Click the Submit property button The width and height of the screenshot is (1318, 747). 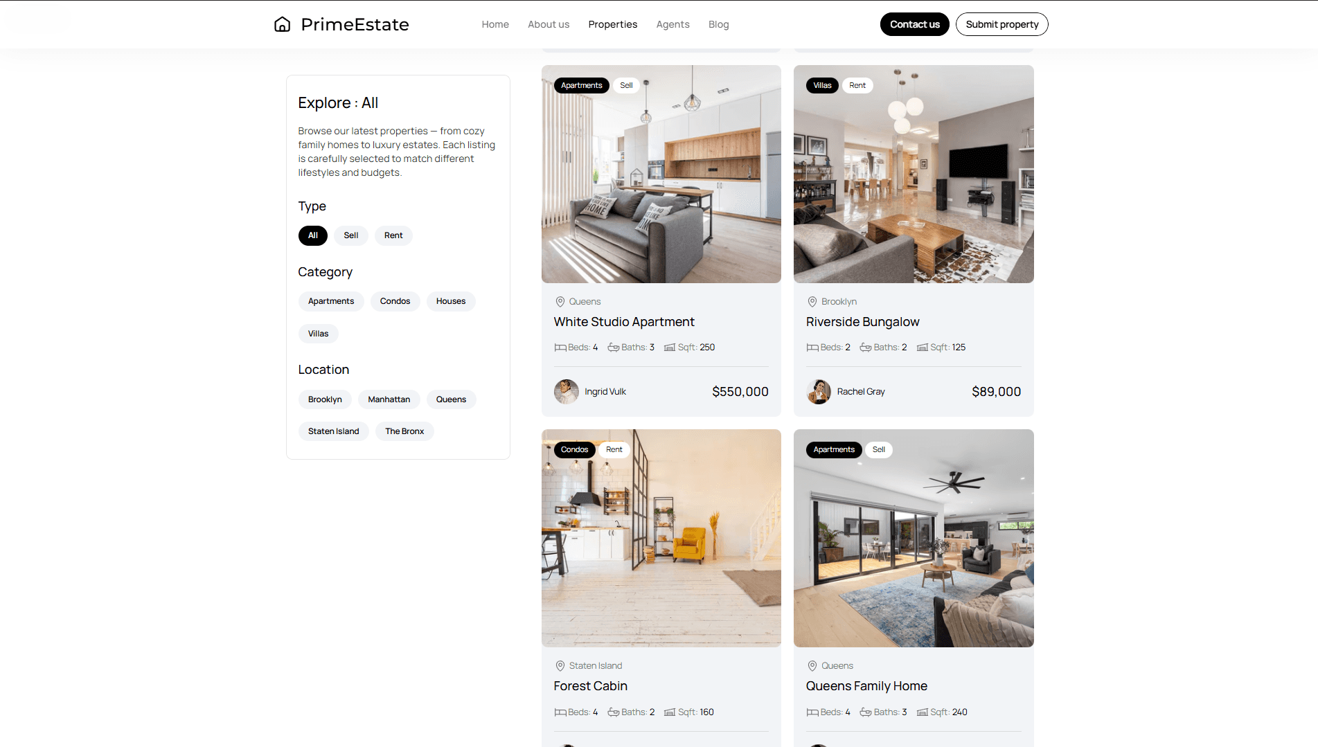[x=1001, y=24]
